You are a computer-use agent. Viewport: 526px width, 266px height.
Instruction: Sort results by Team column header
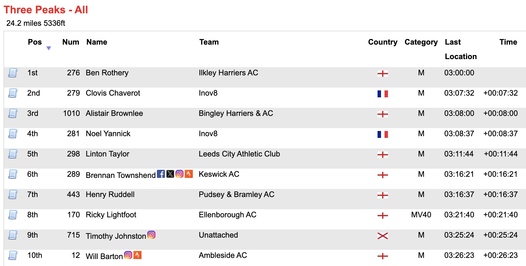tap(209, 42)
